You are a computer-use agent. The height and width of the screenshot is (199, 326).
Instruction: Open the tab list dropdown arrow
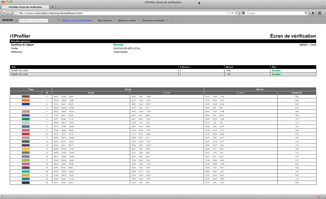coord(323,7)
